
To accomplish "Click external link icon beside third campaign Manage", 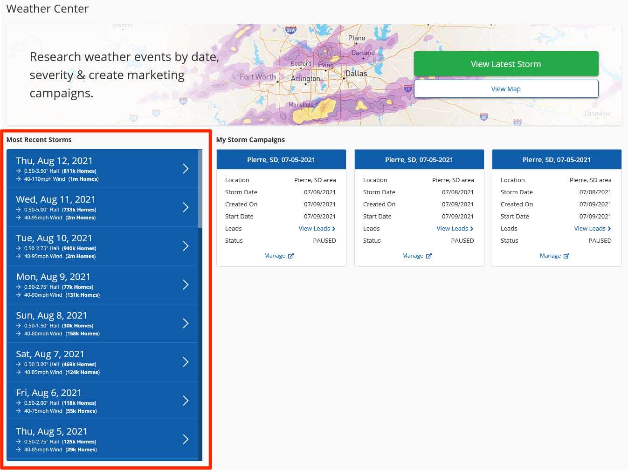I will (x=566, y=256).
